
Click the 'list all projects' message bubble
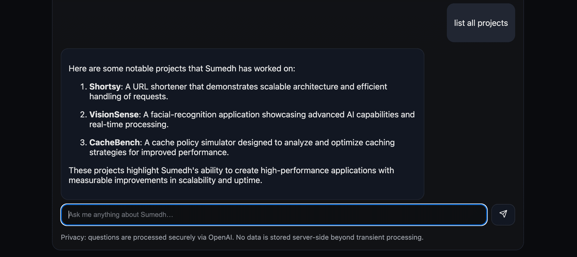coord(481,23)
